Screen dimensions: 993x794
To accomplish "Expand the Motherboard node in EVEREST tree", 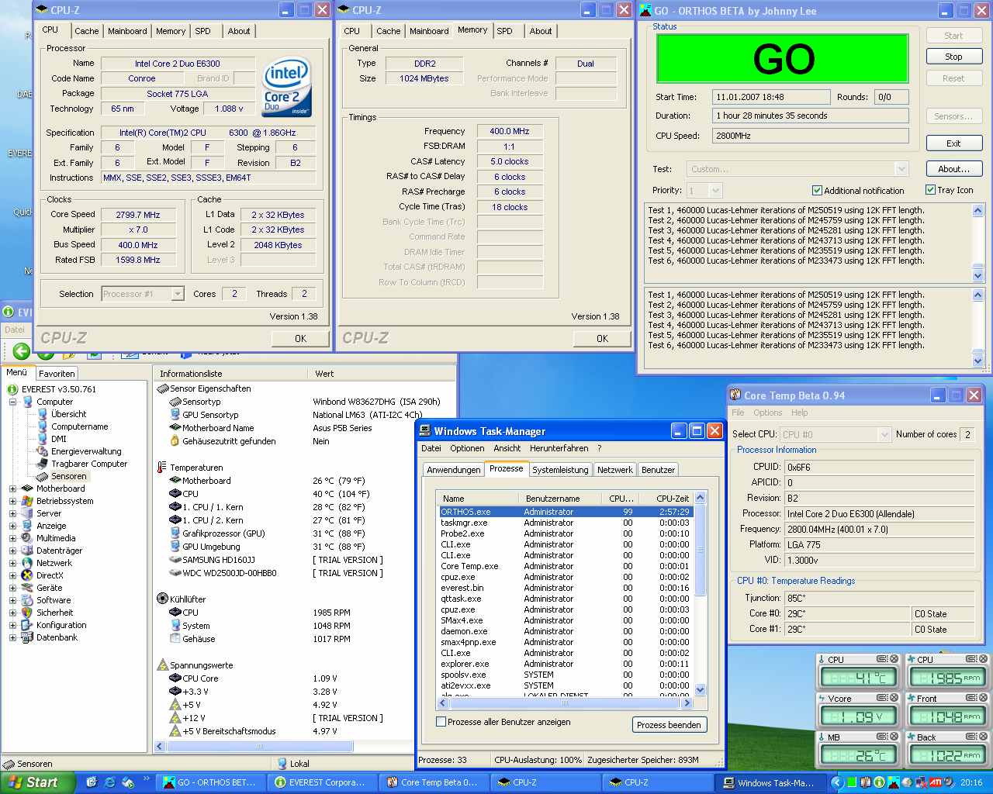I will [x=12, y=488].
